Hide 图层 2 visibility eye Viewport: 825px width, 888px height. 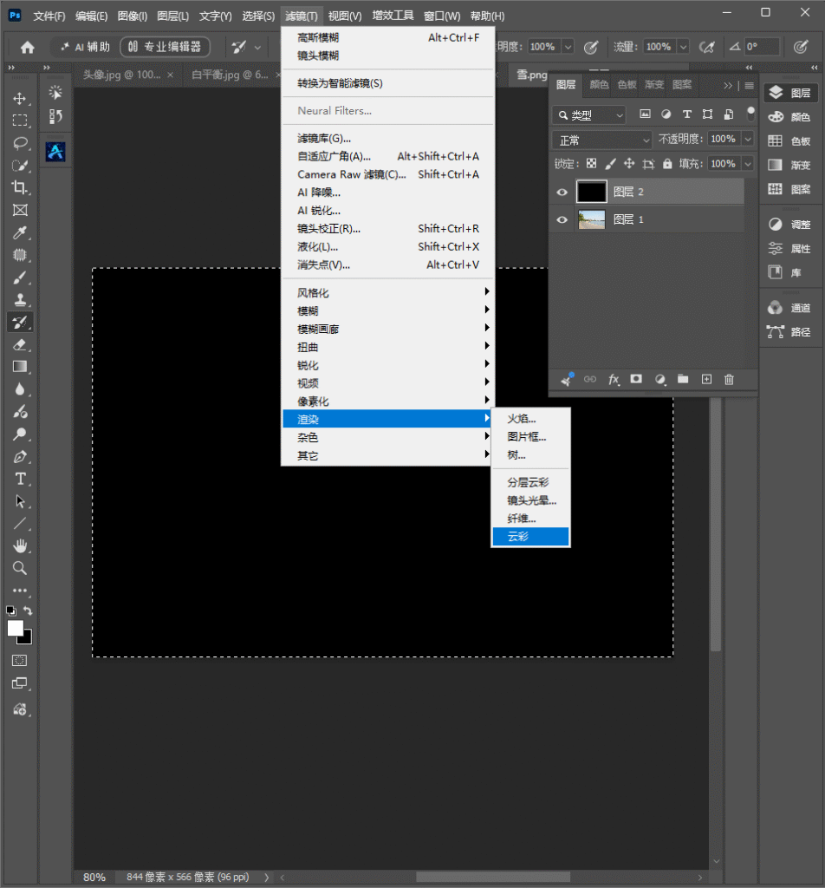click(562, 192)
